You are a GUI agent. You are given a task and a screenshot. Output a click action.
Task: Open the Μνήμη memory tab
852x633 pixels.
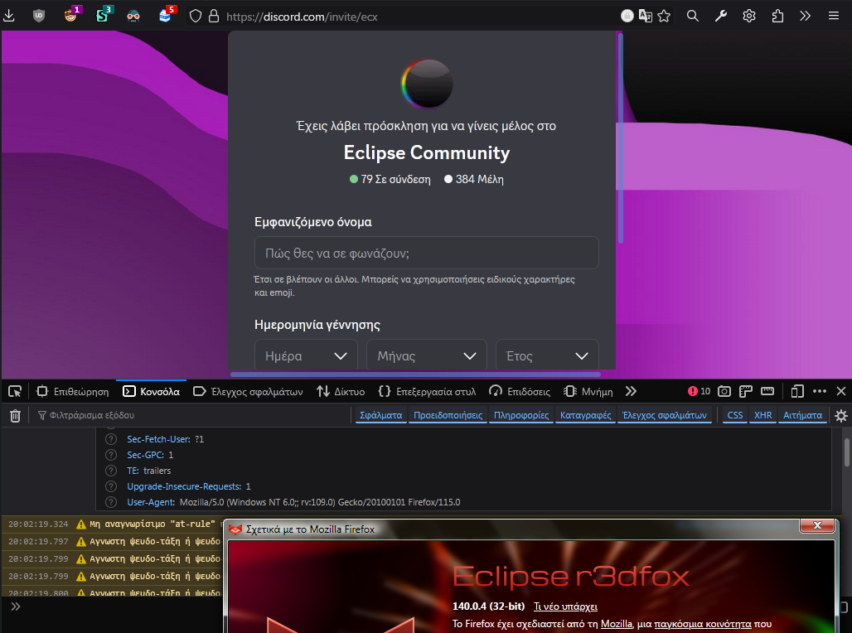click(588, 391)
